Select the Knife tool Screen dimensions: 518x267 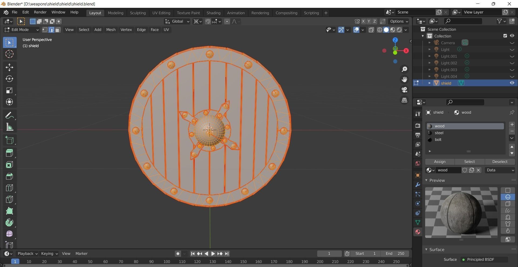(9, 200)
